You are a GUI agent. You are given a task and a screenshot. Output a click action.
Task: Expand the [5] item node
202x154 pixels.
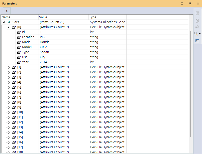click(9, 87)
